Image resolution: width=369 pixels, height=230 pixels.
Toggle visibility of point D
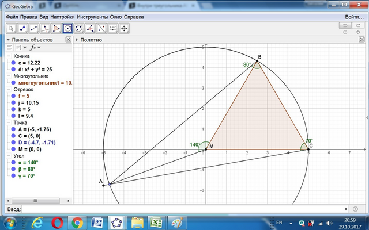point(13,143)
